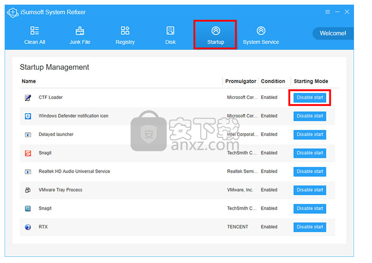Disable start for Windows Defender notification icon
Viewport: 372px width, 263px height.
(310, 116)
